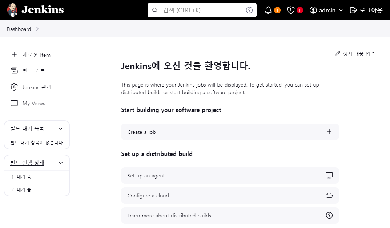Click Start building your software project heading
Viewport: 390px width, 228px height.
click(171, 110)
